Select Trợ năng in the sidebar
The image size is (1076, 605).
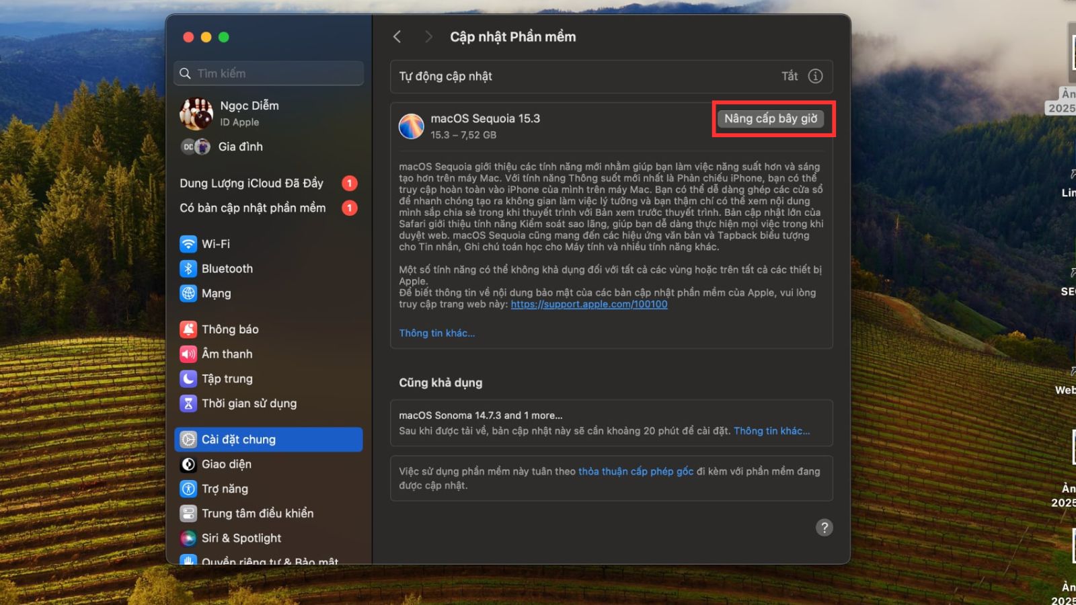click(x=268, y=489)
